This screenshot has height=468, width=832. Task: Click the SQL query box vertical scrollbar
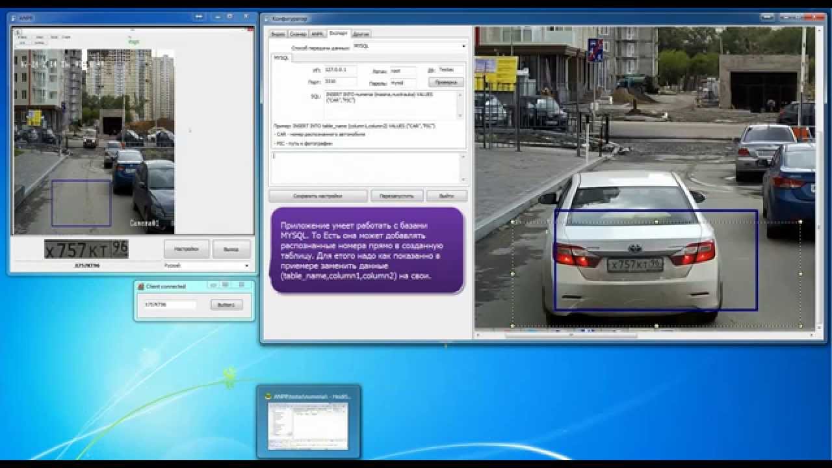pyautogui.click(x=461, y=105)
